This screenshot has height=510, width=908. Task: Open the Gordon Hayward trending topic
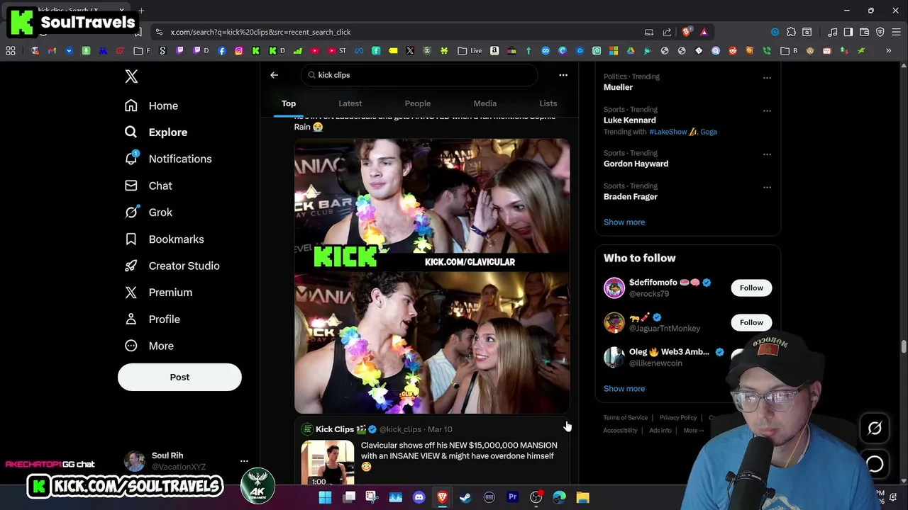[636, 164]
